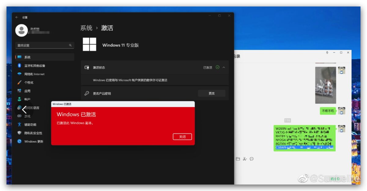Viewport: 367px width, 191px height.
Task: Click the Bluetooth icon in the sidebar
Action: (x=19, y=66)
